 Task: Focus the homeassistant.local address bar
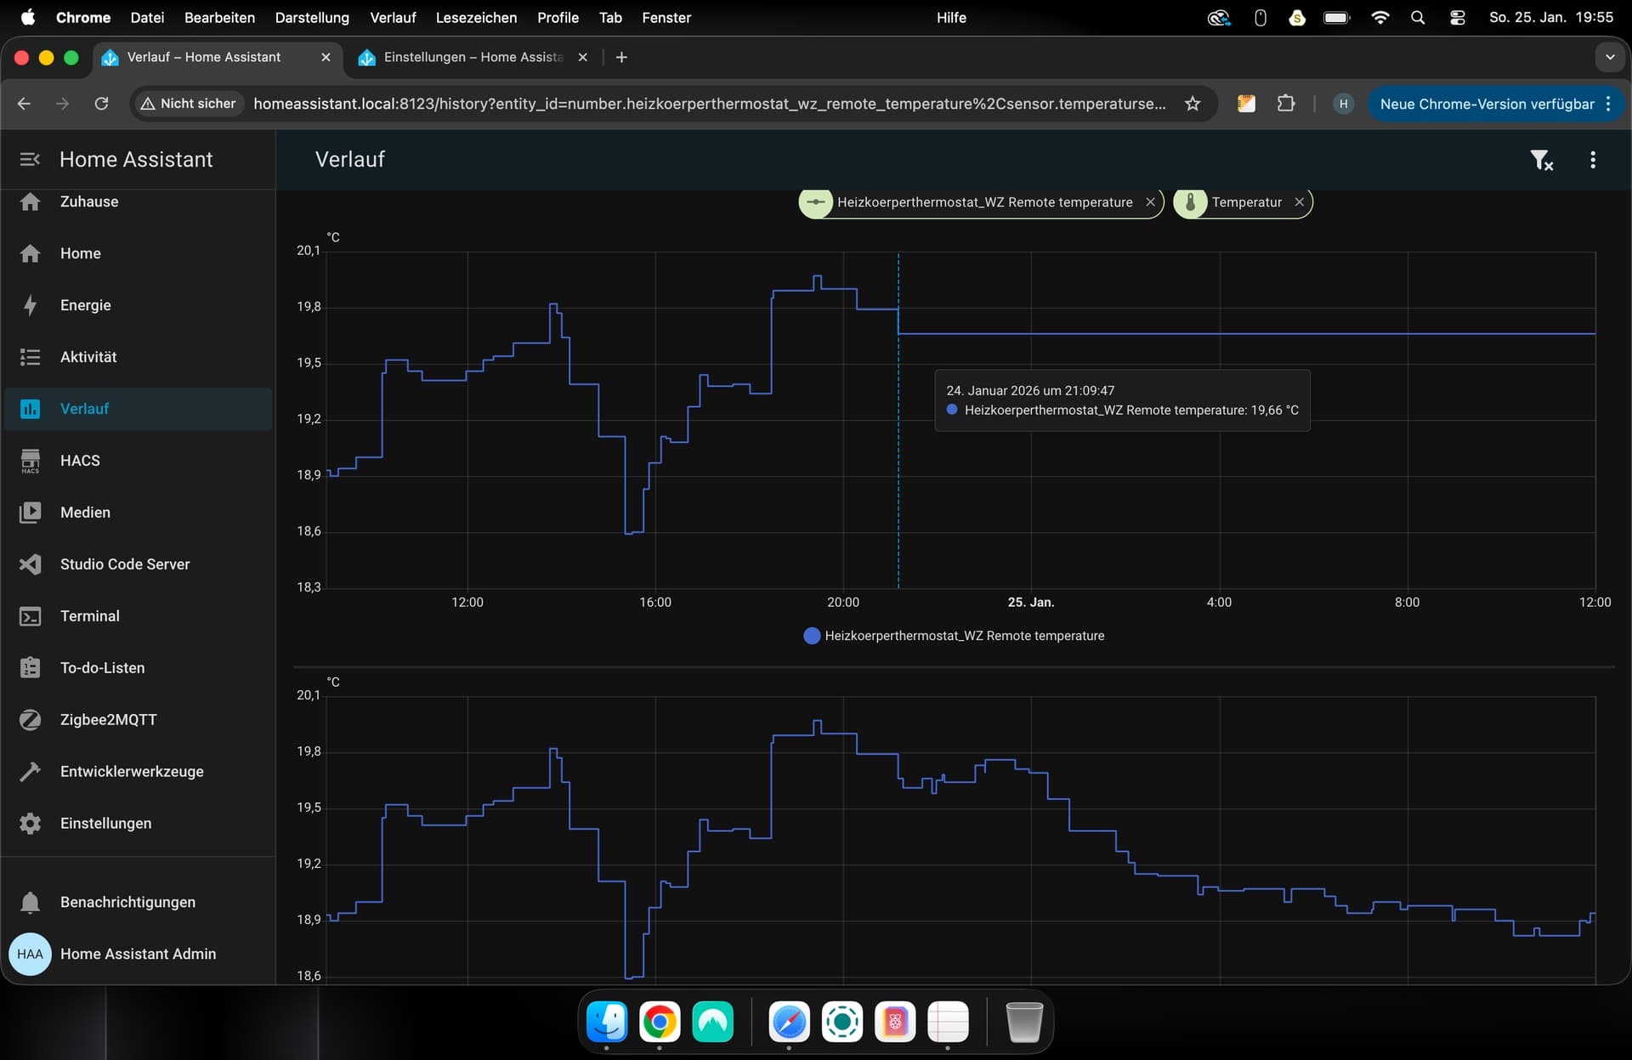tap(710, 104)
